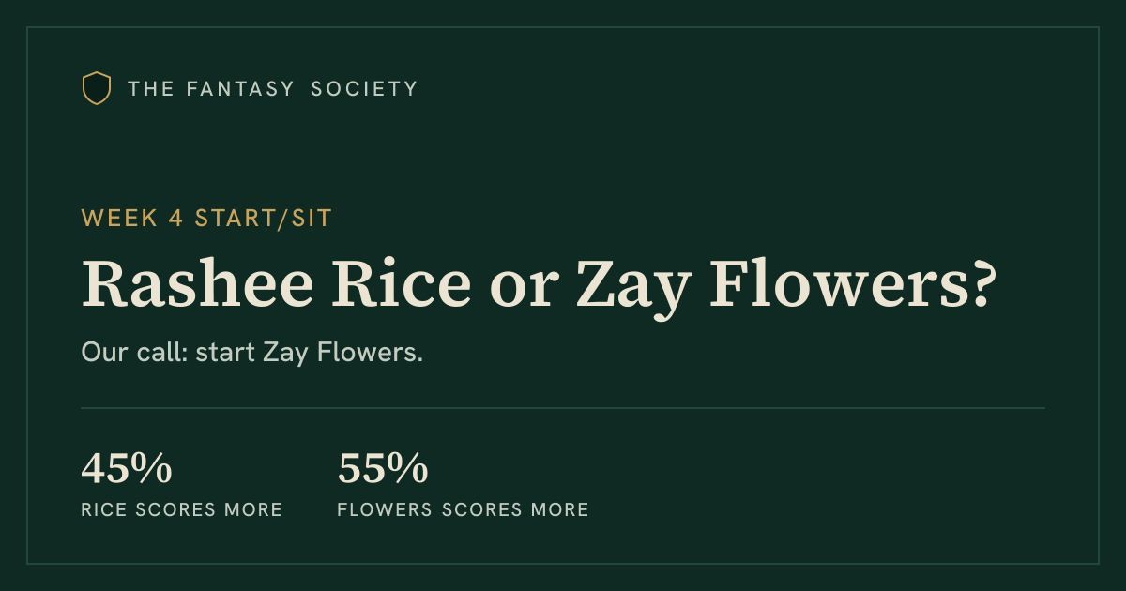The image size is (1126, 591).
Task: Select "THE FANTASY SOCIETY" brand text
Action: (x=273, y=89)
